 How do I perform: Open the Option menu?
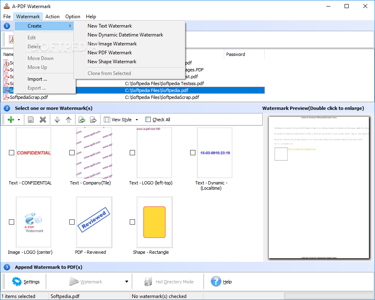click(73, 17)
